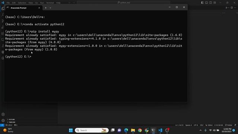Open Microsoft Edge from the taskbar
238x134 pixels.
click(x=126, y=130)
